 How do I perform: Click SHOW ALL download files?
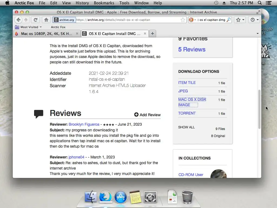(x=186, y=127)
